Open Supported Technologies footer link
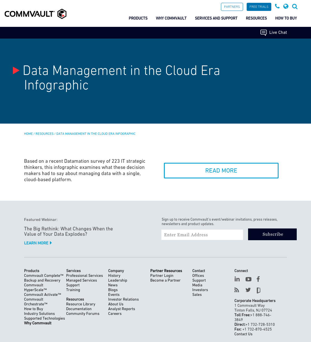 (x=44, y=319)
